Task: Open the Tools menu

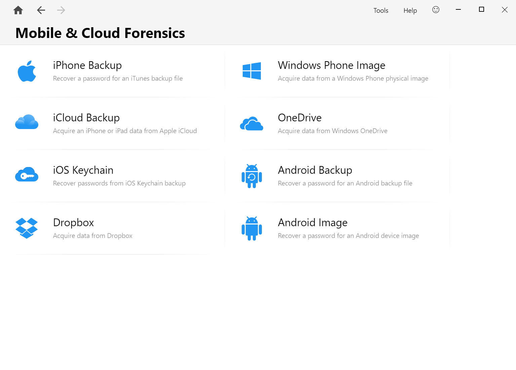Action: click(x=381, y=10)
